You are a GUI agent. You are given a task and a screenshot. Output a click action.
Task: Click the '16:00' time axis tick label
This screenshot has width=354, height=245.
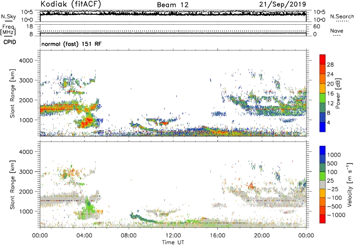click(217, 236)
